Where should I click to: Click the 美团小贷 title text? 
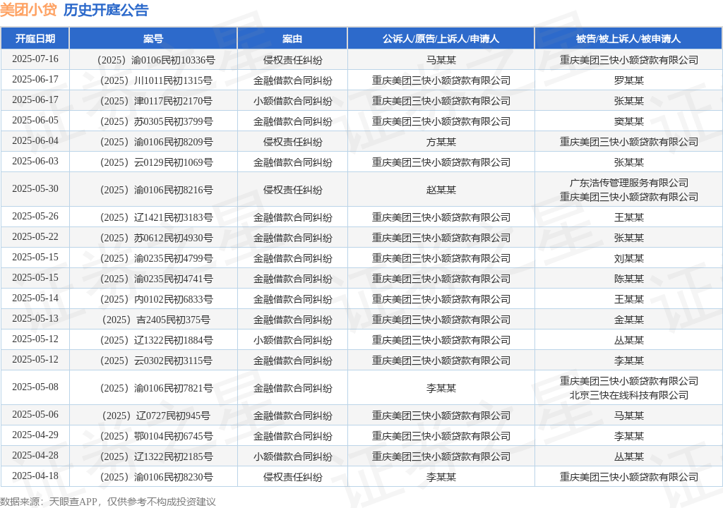tap(28, 10)
